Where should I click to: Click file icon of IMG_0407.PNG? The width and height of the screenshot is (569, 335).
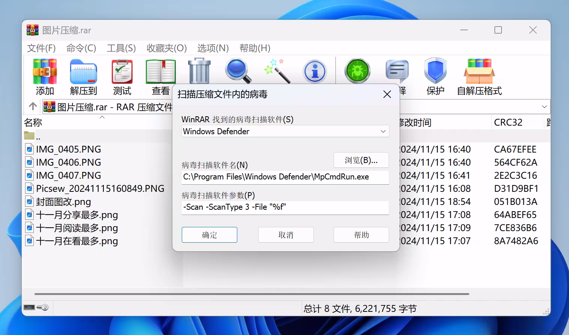[29, 175]
